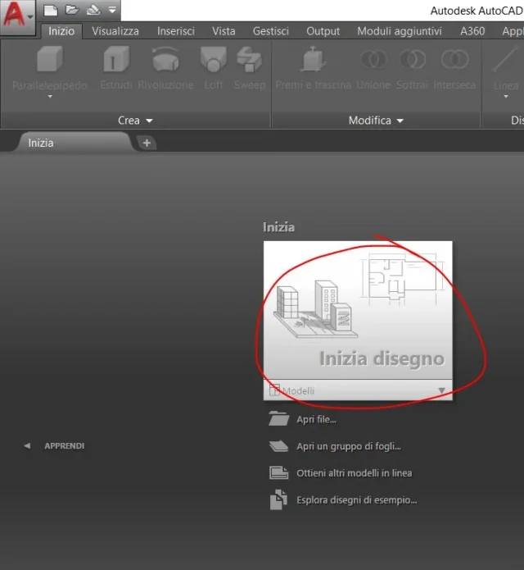This screenshot has height=570, width=524.
Task: Select the Sweep tool
Action: 249,66
